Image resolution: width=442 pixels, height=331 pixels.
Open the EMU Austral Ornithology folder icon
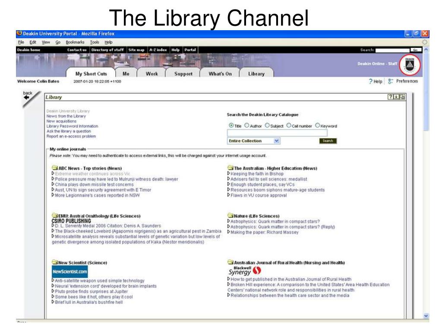point(55,216)
